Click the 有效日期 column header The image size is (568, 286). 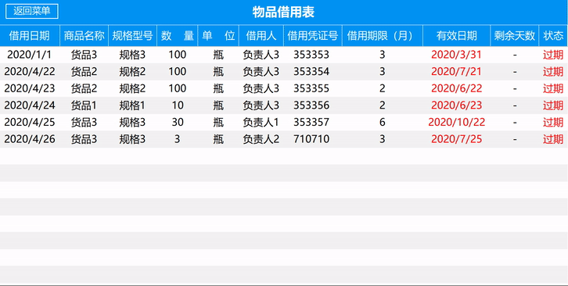click(456, 35)
